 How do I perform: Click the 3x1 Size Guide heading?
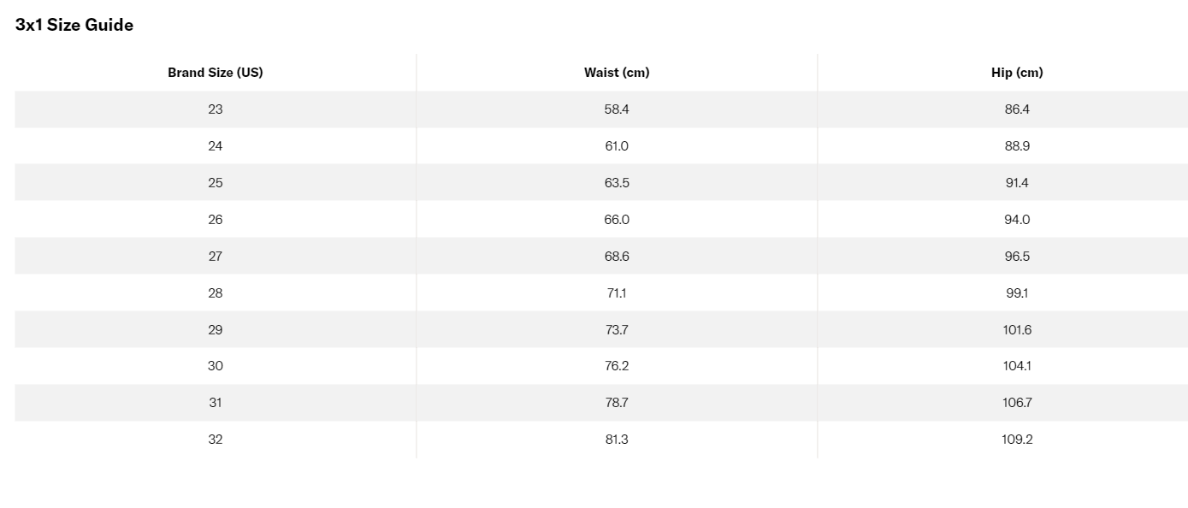[x=74, y=25]
